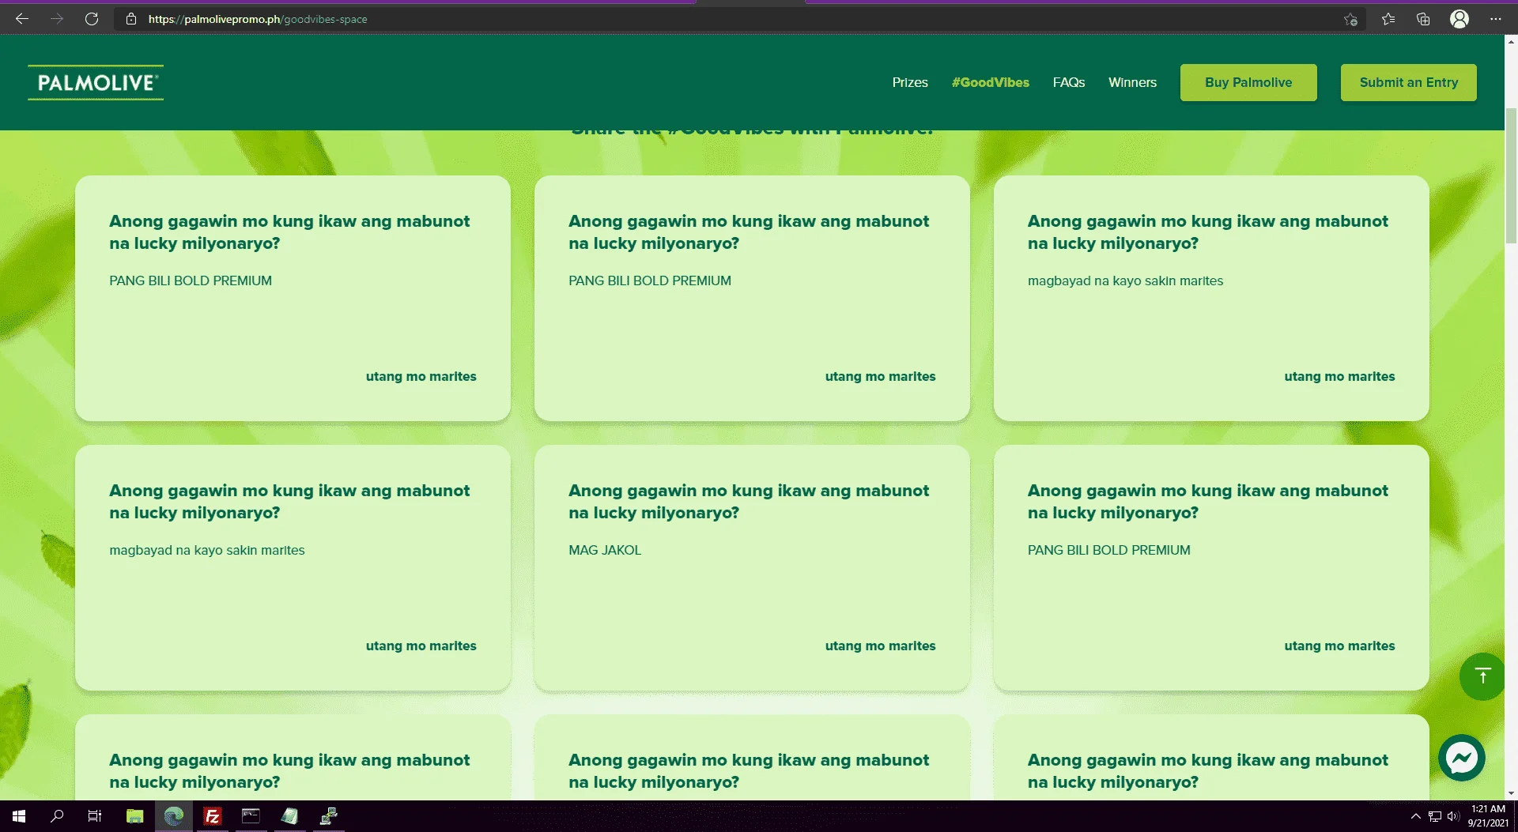Open the command prompt taskbar window
The image size is (1518, 832).
pos(251,816)
